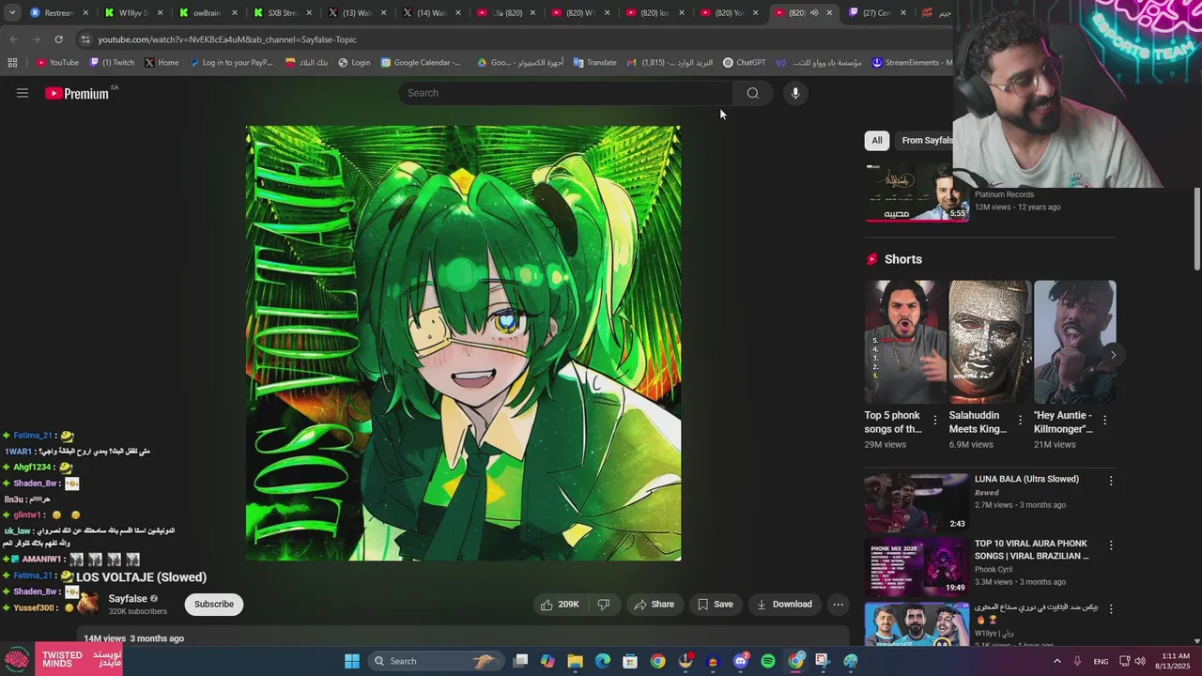Mute the active tab audio icon
1202x676 pixels.
(x=813, y=13)
